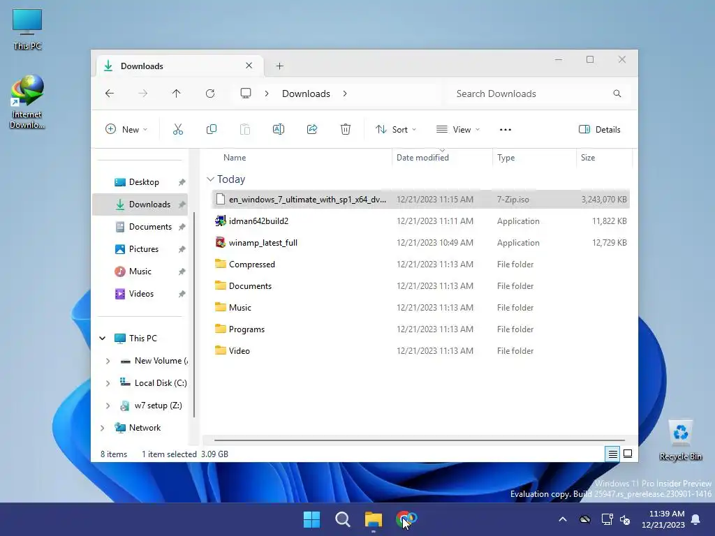Image resolution: width=715 pixels, height=536 pixels.
Task: Click the Cut scissors icon
Action: point(178,129)
